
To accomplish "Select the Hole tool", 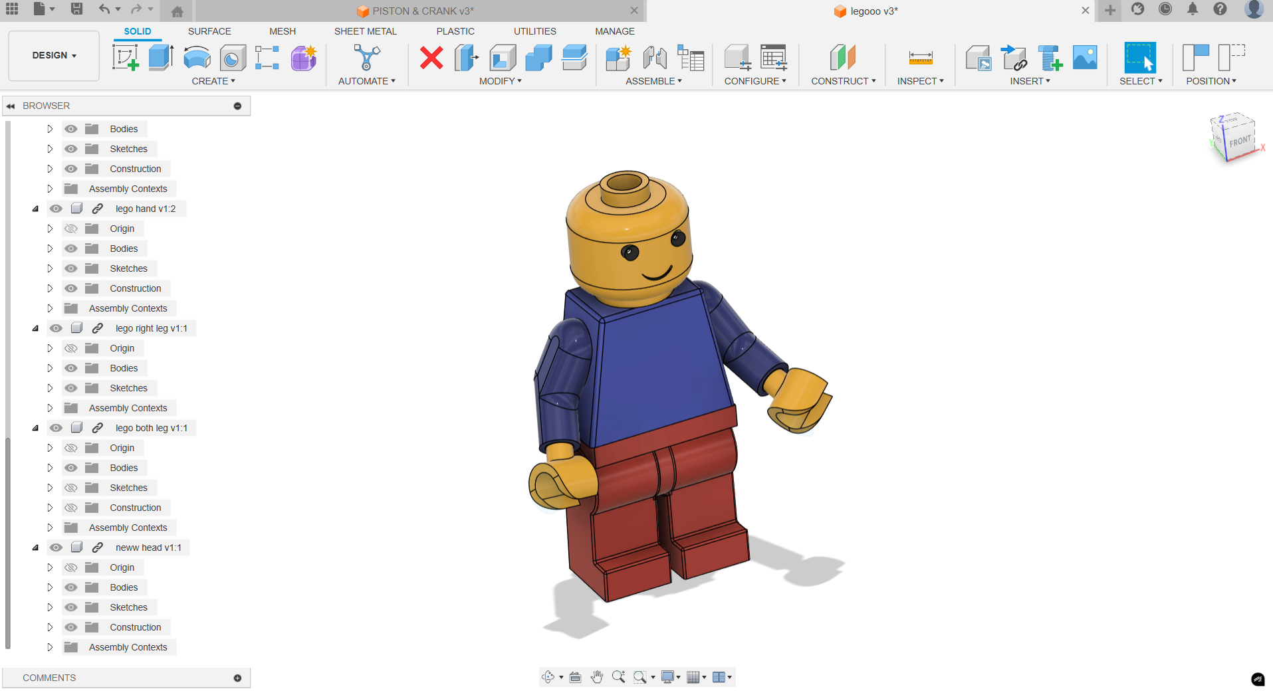I will click(232, 58).
